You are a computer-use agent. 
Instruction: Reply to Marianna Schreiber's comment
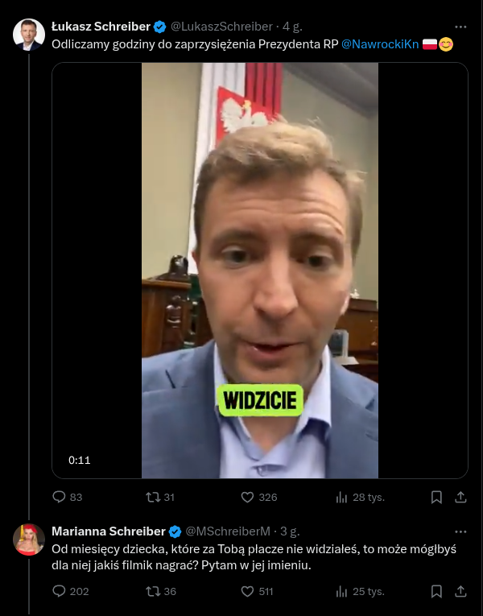59,592
